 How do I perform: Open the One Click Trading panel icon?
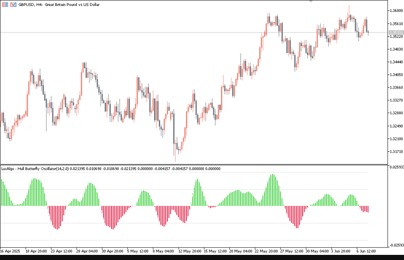pyautogui.click(x=4, y=4)
